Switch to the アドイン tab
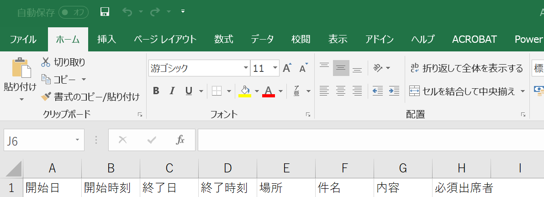The height and width of the screenshot is (197, 544). 379,40
